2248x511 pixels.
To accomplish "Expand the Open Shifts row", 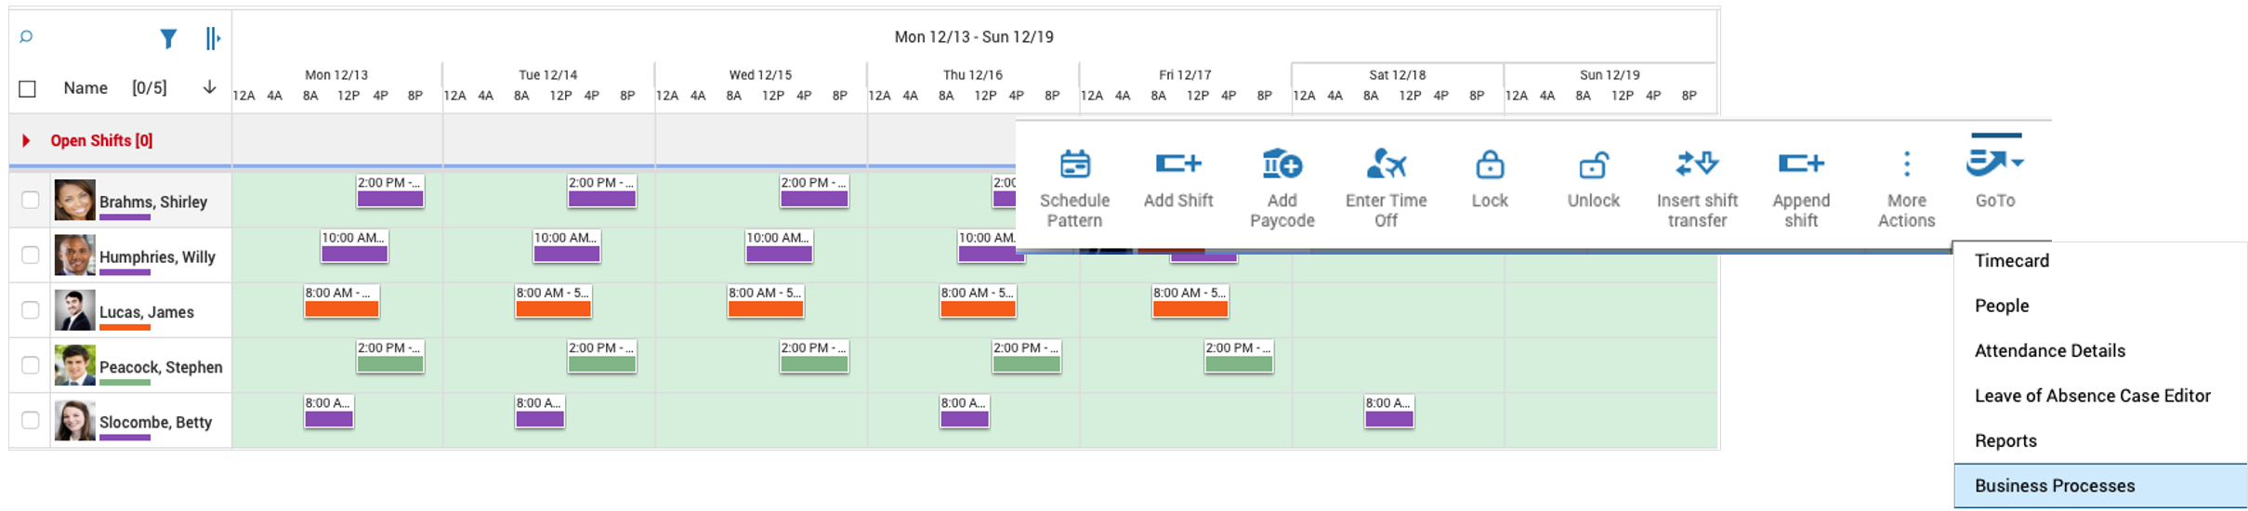I will [26, 140].
